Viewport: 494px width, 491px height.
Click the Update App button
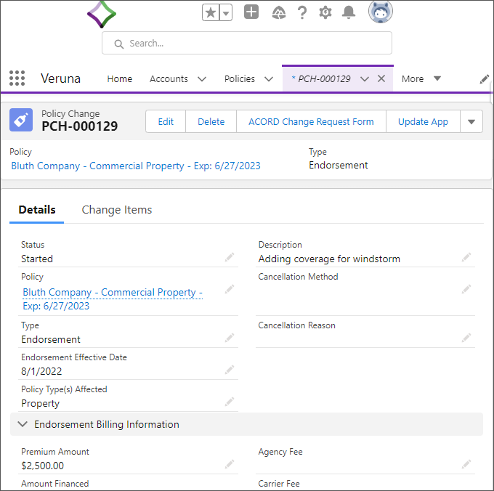[x=423, y=121]
